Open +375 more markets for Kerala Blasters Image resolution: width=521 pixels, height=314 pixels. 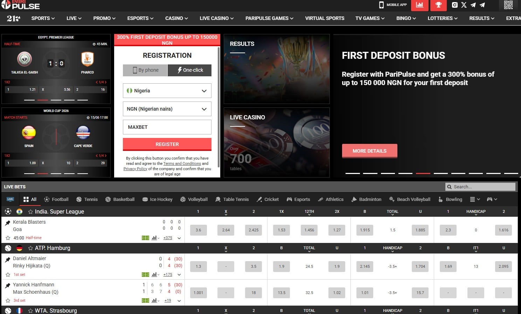(168, 238)
